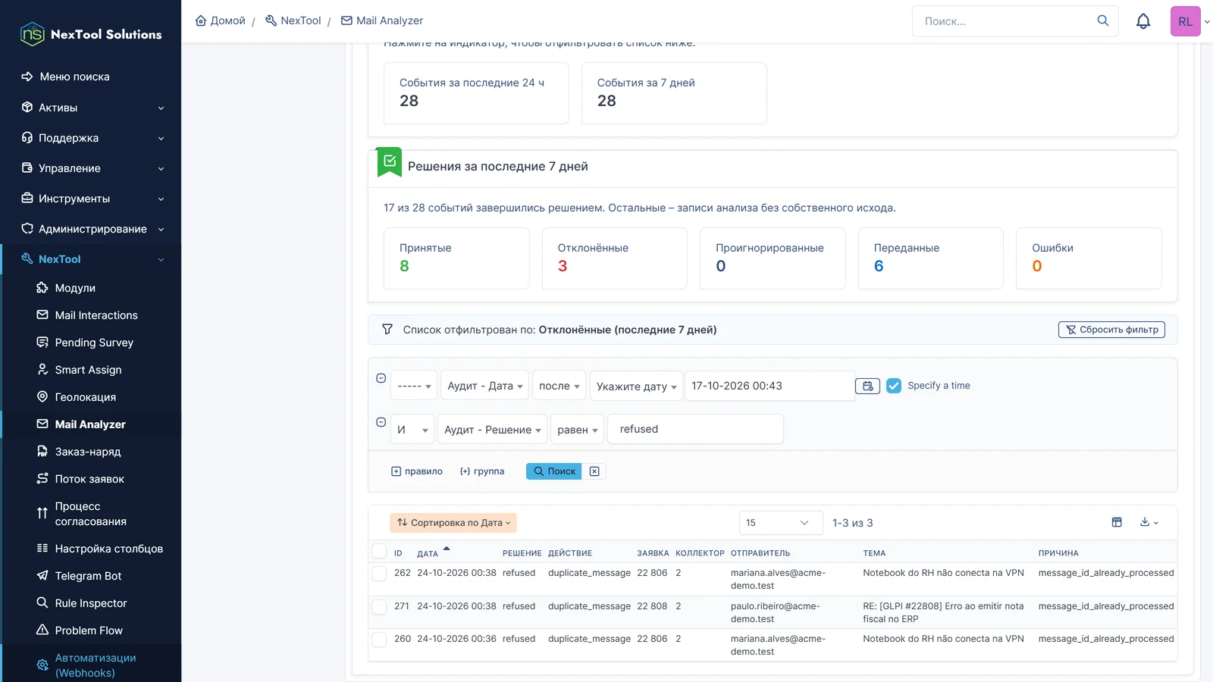Open Поток заявок in sidebar

tap(91, 479)
